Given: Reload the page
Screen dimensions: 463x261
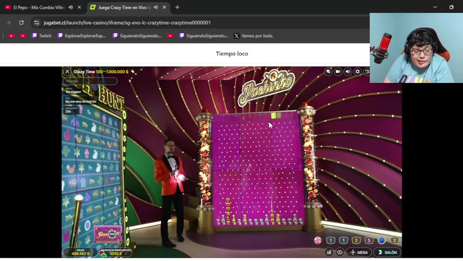Looking at the screenshot, I should (21, 22).
